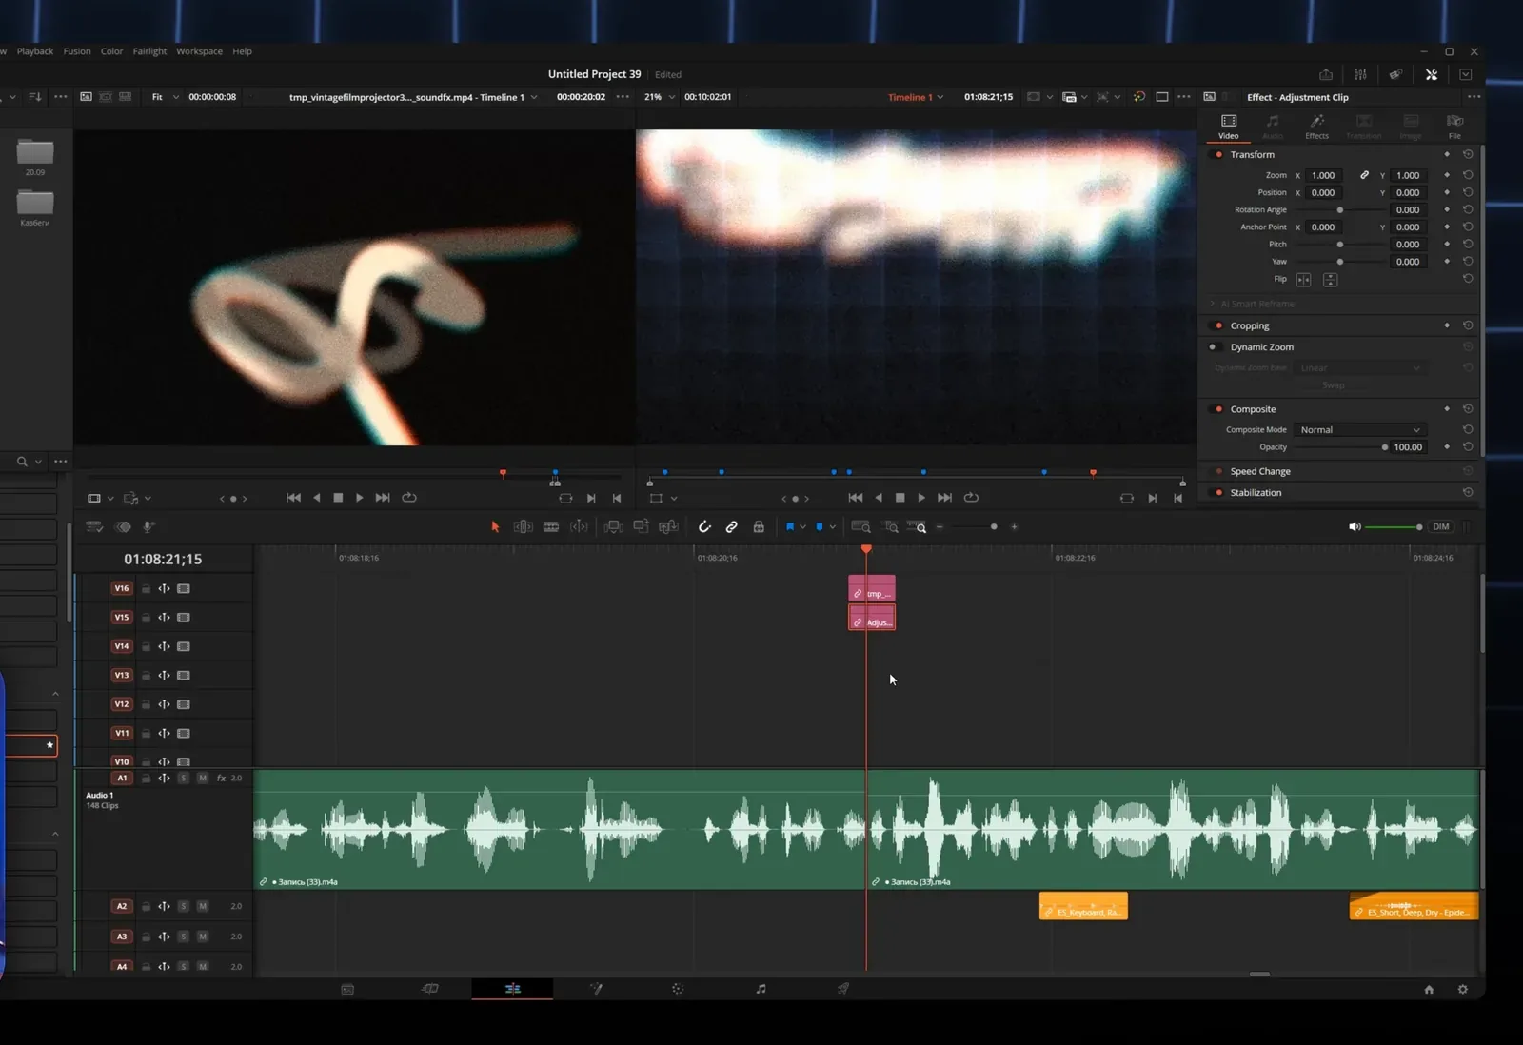The width and height of the screenshot is (1523, 1045).
Task: Click the Detail Zoom icon
Action: pyautogui.click(x=891, y=526)
